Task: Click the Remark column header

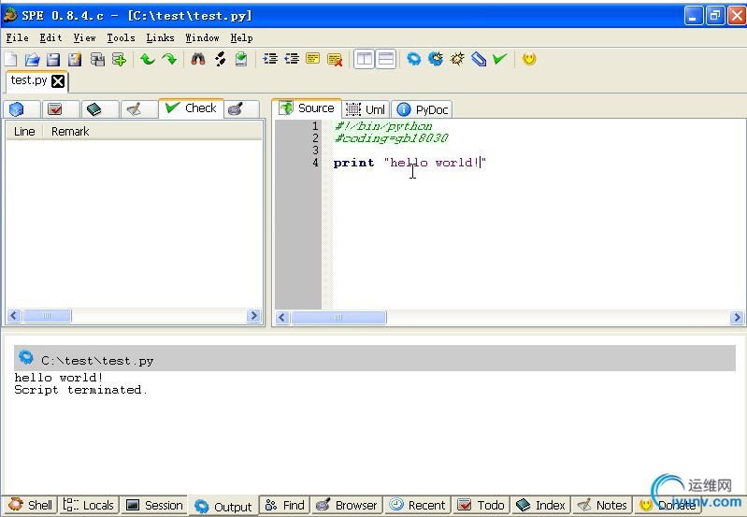Action: coord(70,131)
